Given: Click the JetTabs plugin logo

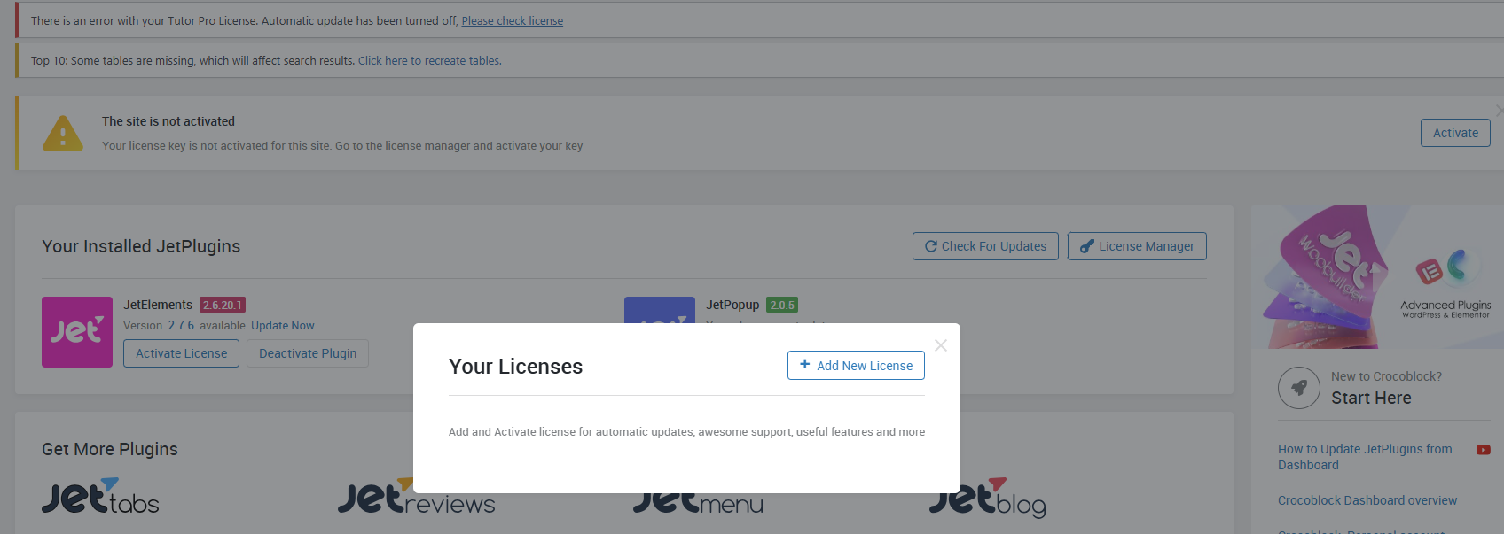Looking at the screenshot, I should [x=100, y=497].
